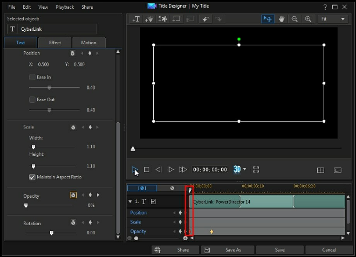Select the hand pan tool
Screen dimensions: 356x257
click(x=282, y=19)
